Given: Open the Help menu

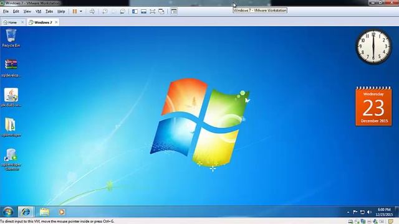Looking at the screenshot, I should point(61,11).
